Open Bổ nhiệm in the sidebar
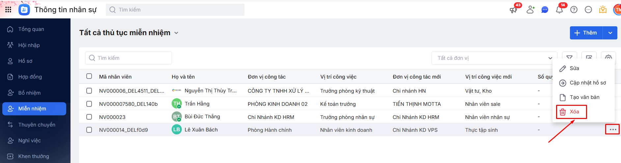Viewport: 621px width, 163px height. tap(29, 93)
